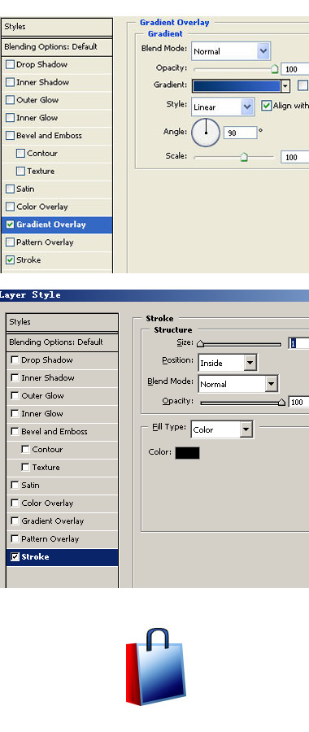309x732 pixels.
Task: Select the highlighted Stroke list row
Action: coord(62,557)
